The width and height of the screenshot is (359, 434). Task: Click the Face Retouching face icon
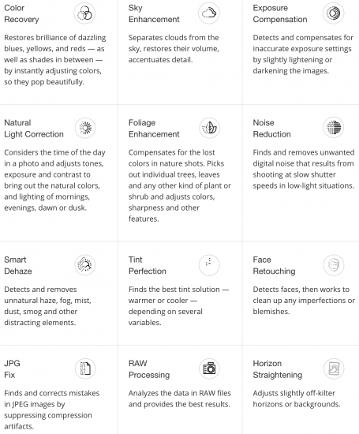334,265
